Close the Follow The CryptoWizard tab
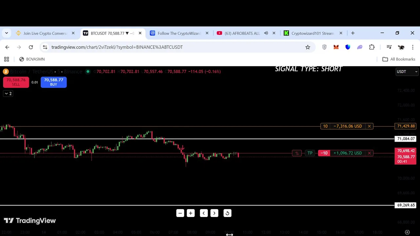The height and width of the screenshot is (236, 420). [x=207, y=33]
